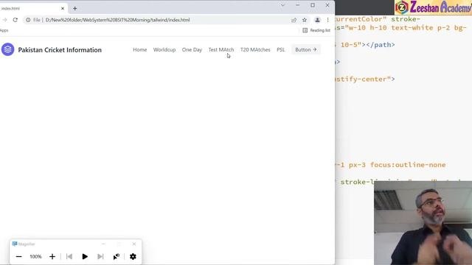Minimize the Chrome window
Image resolution: width=472 pixels, height=265 pixels.
click(x=297, y=5)
